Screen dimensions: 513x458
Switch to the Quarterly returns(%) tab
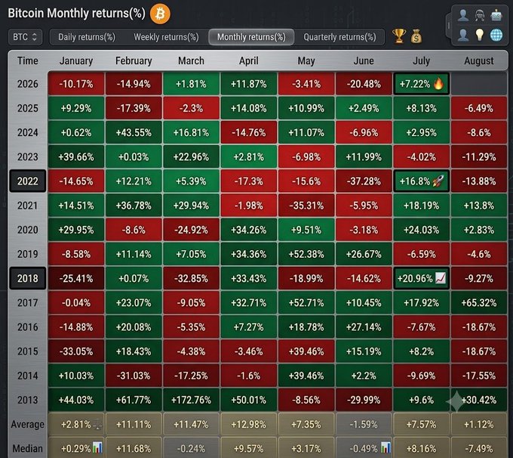(339, 37)
